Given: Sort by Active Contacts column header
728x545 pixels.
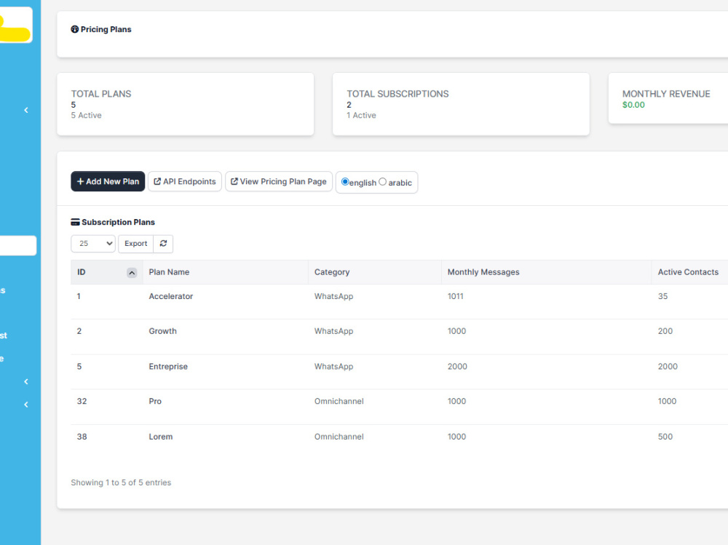Looking at the screenshot, I should [688, 272].
